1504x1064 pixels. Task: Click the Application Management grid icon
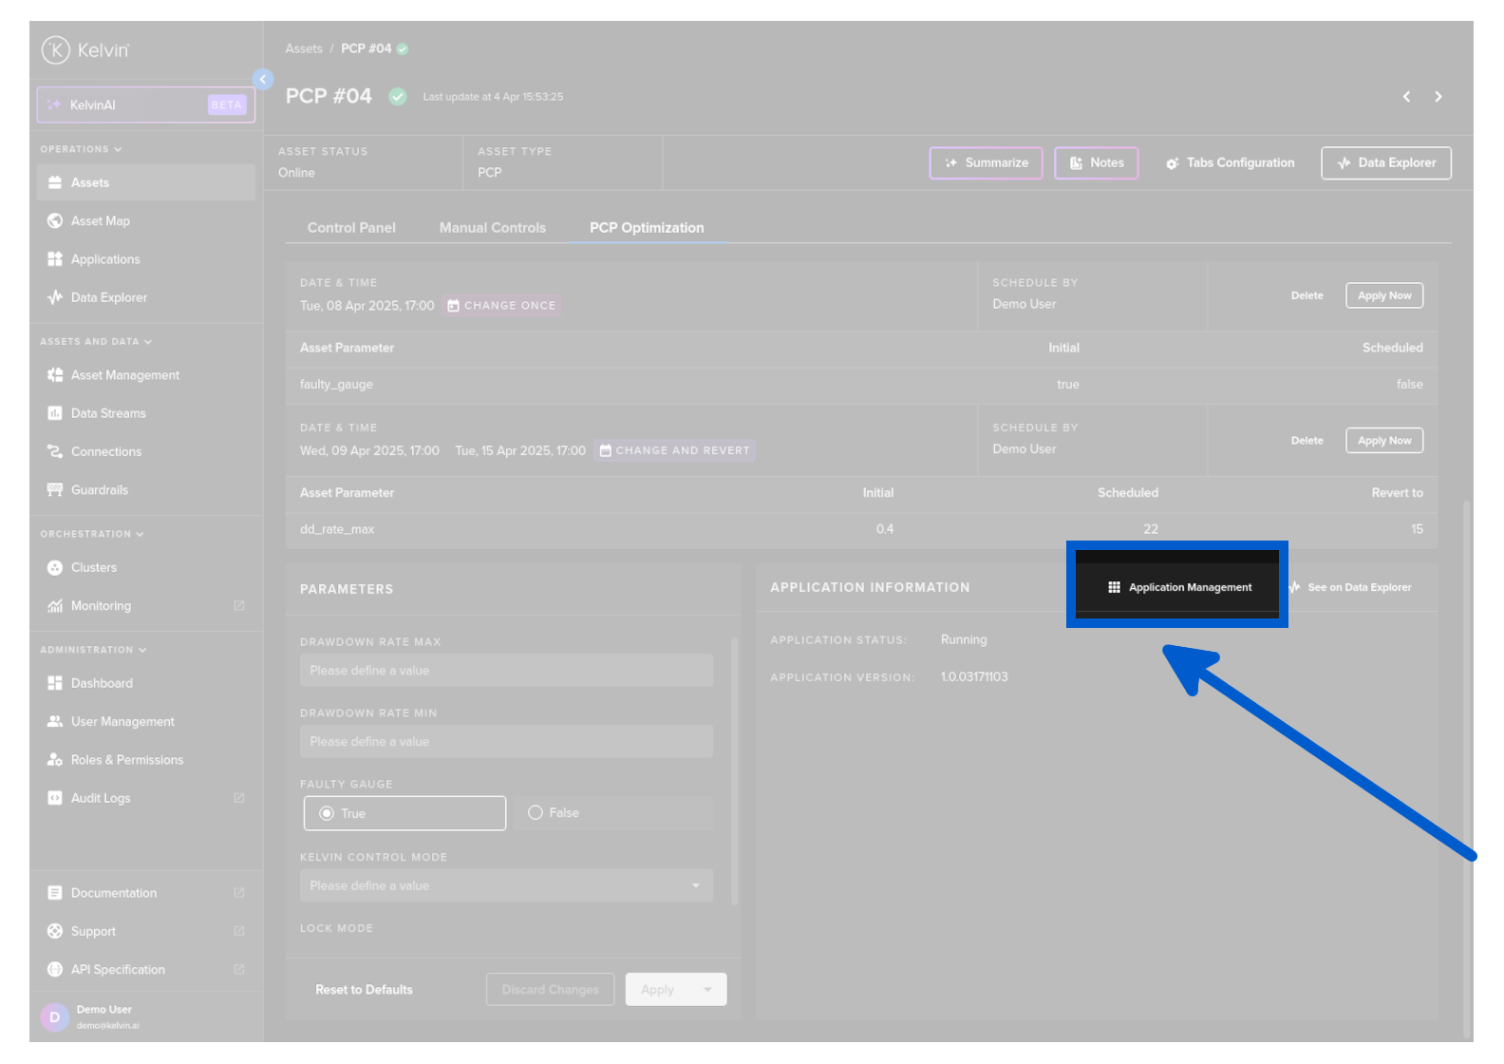(1114, 587)
